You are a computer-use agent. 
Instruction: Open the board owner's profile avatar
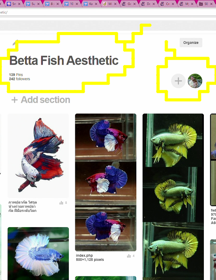pyautogui.click(x=195, y=81)
